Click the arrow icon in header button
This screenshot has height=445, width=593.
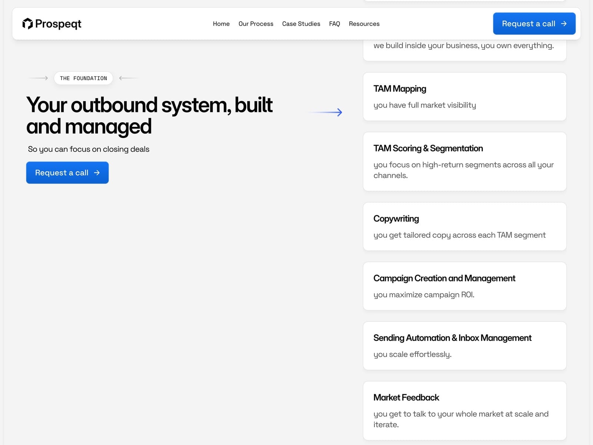coord(564,24)
